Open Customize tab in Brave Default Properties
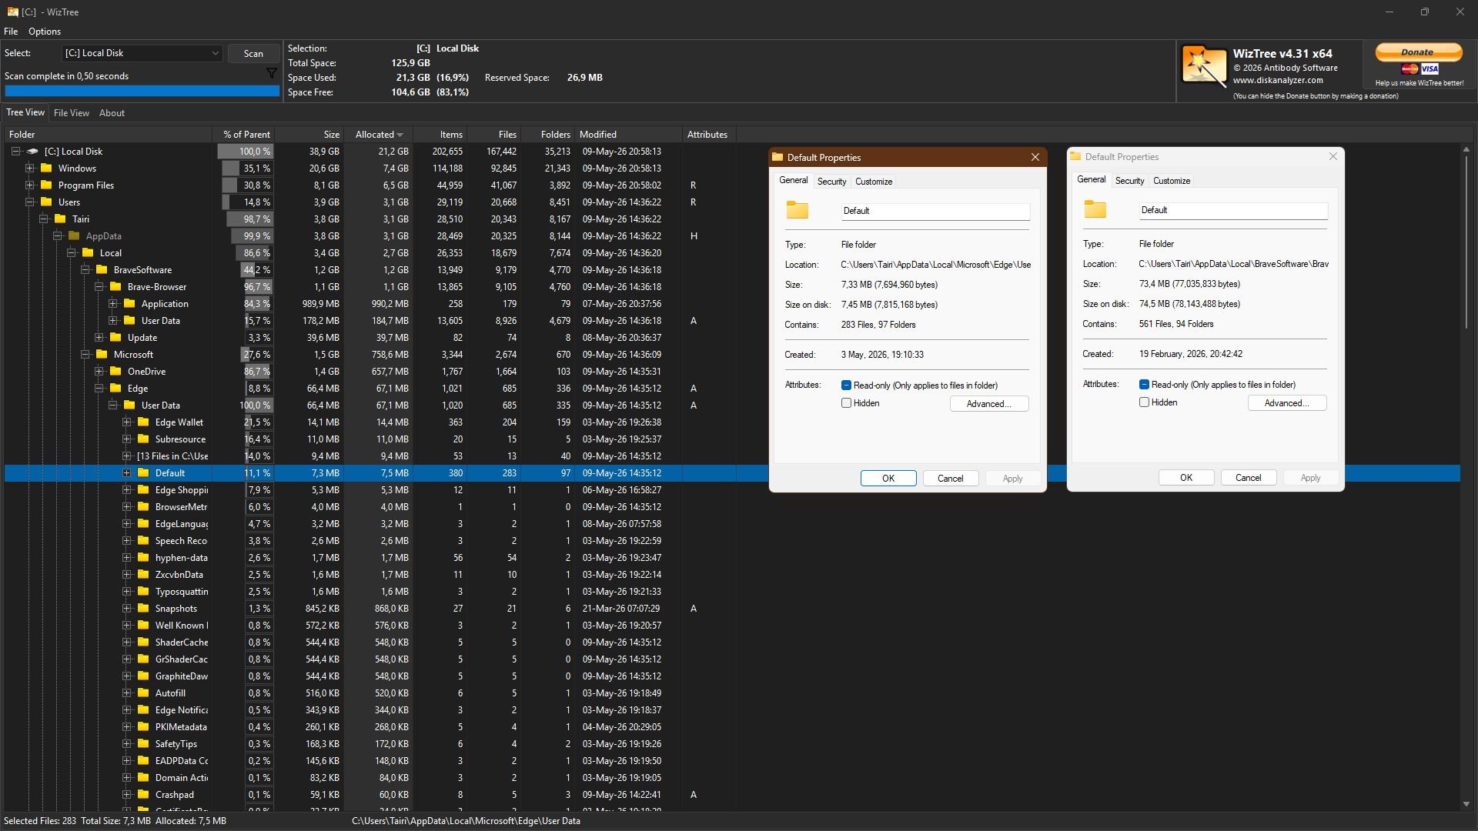The width and height of the screenshot is (1478, 831). tap(1172, 181)
